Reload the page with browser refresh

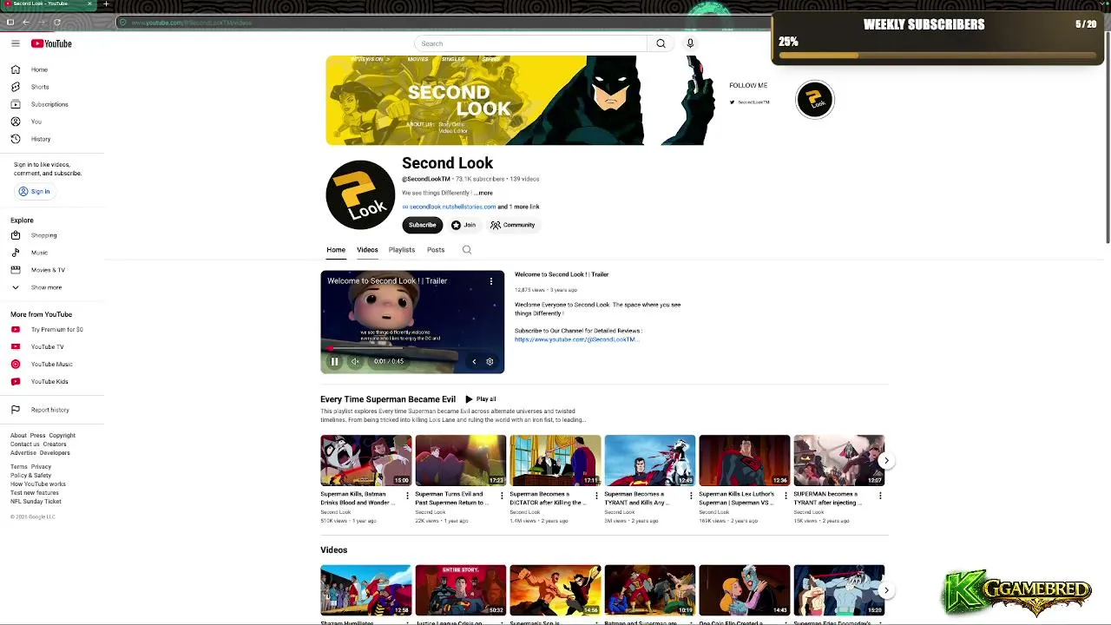[x=57, y=23]
